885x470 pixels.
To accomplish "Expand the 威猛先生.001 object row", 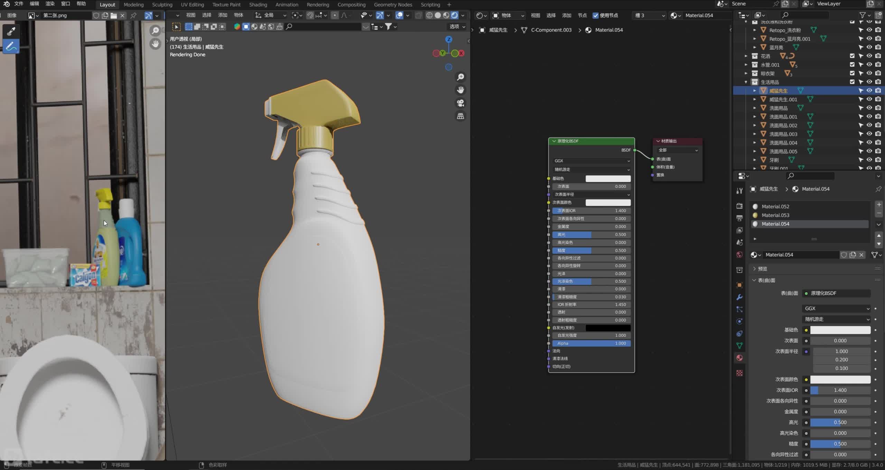I will click(x=755, y=99).
